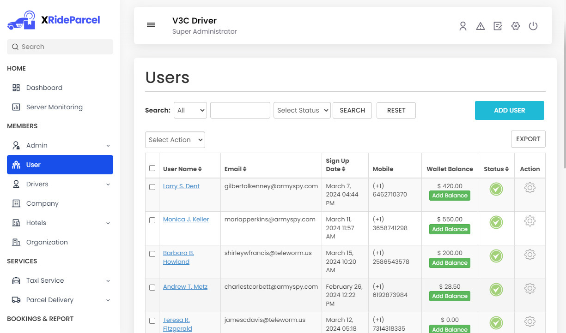Click the hamburger menu icon in header
Image resolution: width=566 pixels, height=333 pixels.
click(151, 25)
